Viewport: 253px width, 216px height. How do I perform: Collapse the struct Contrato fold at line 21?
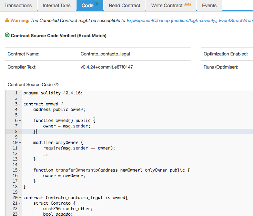(x=20, y=203)
